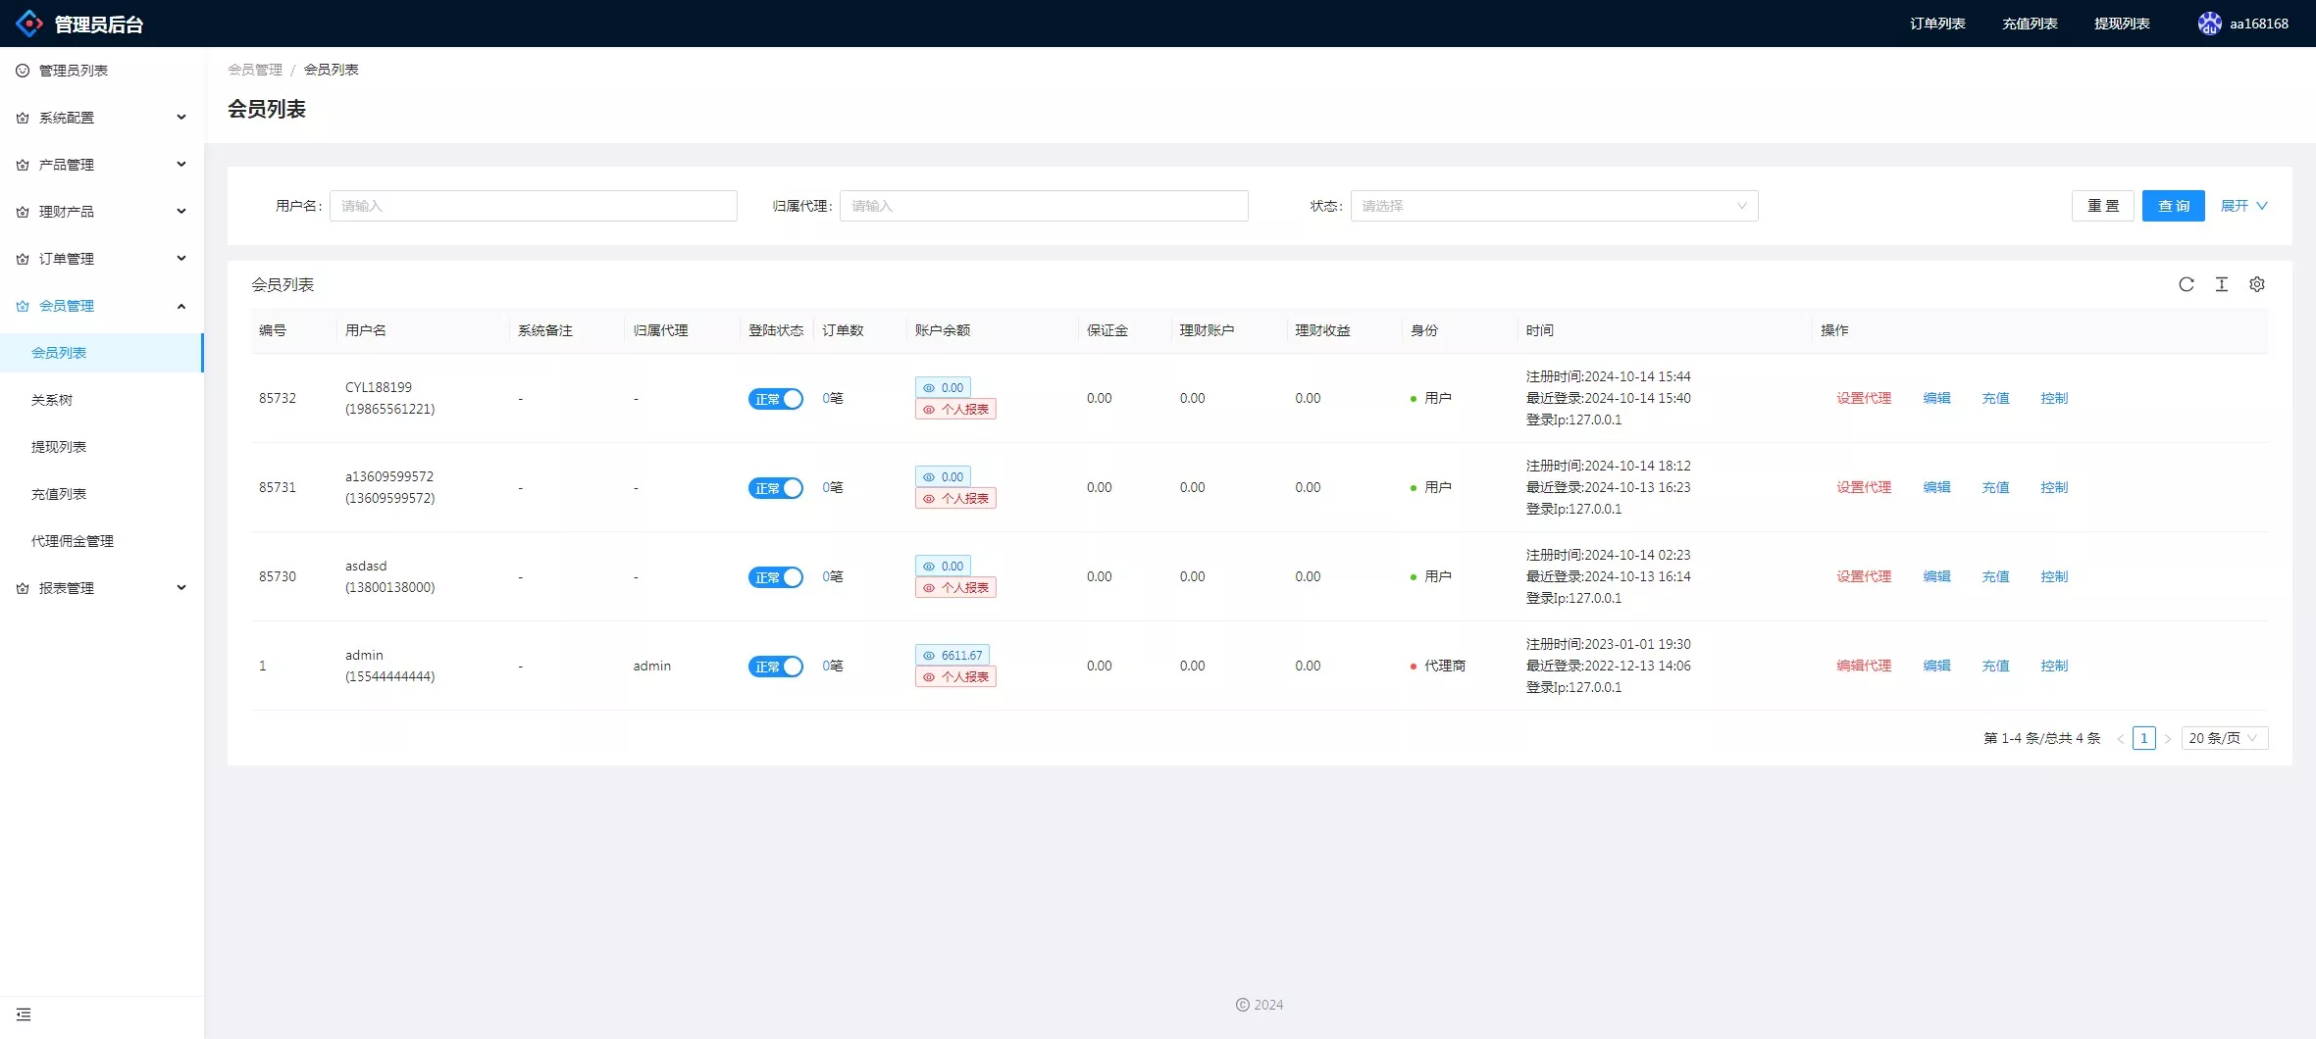Collapse the sidebar using the bottom menu icon
Viewport: 2316px width, 1039px height.
pos(24,1014)
